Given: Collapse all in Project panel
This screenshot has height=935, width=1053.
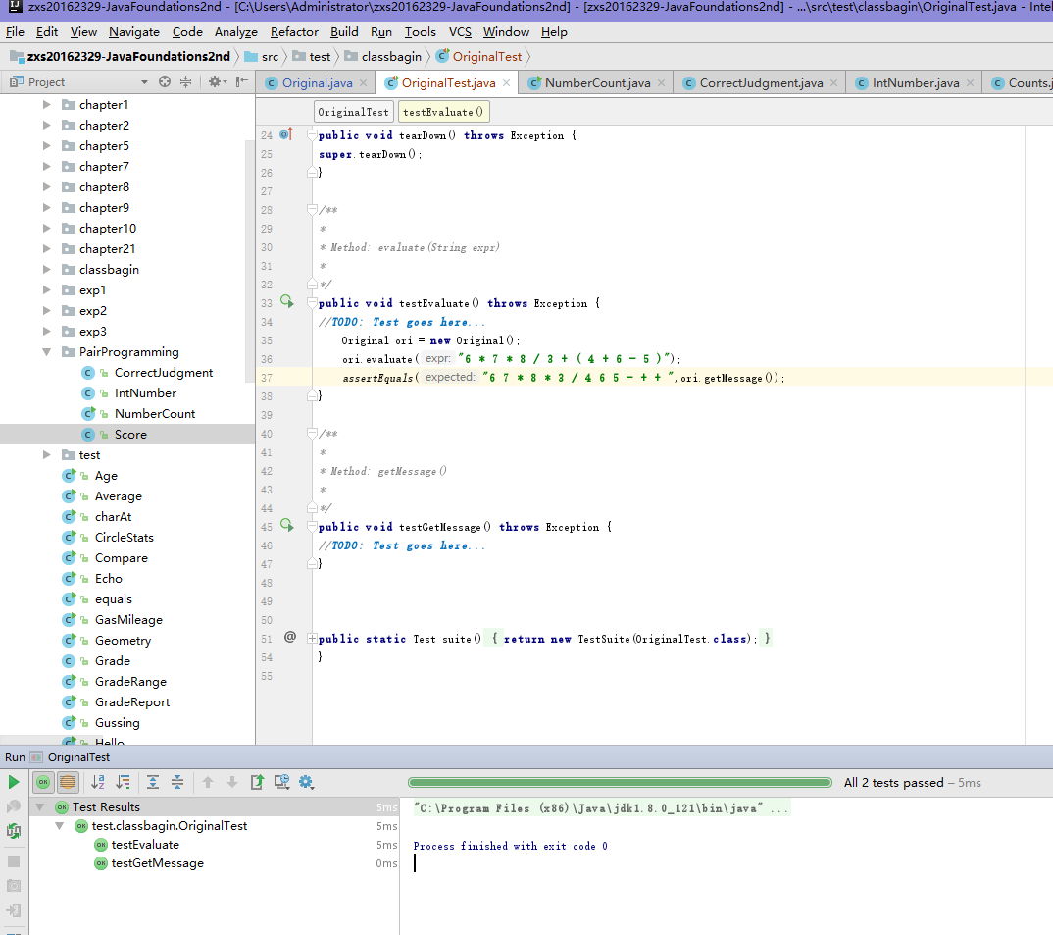Looking at the screenshot, I should tap(186, 81).
